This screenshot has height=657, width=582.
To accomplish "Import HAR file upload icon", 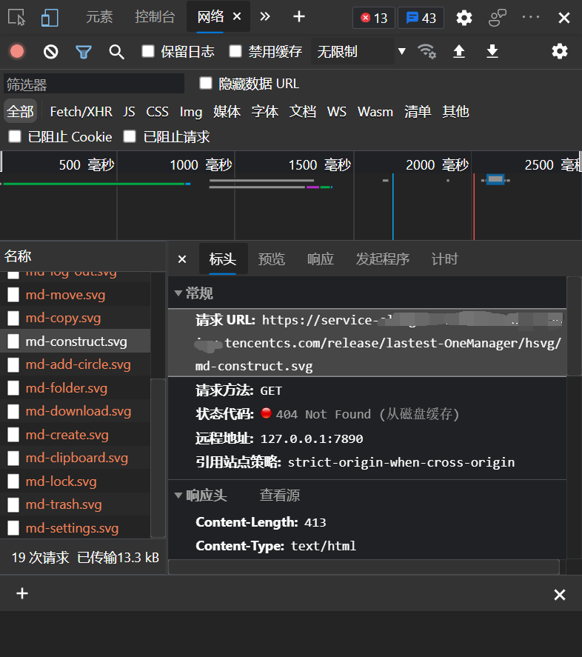I will (x=459, y=52).
